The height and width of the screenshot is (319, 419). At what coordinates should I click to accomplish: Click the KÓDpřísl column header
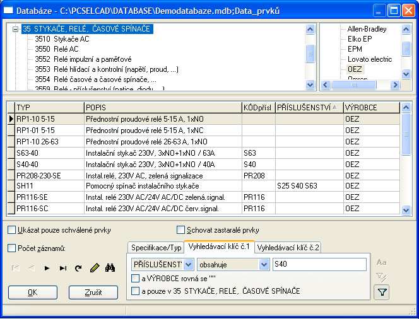click(x=258, y=108)
